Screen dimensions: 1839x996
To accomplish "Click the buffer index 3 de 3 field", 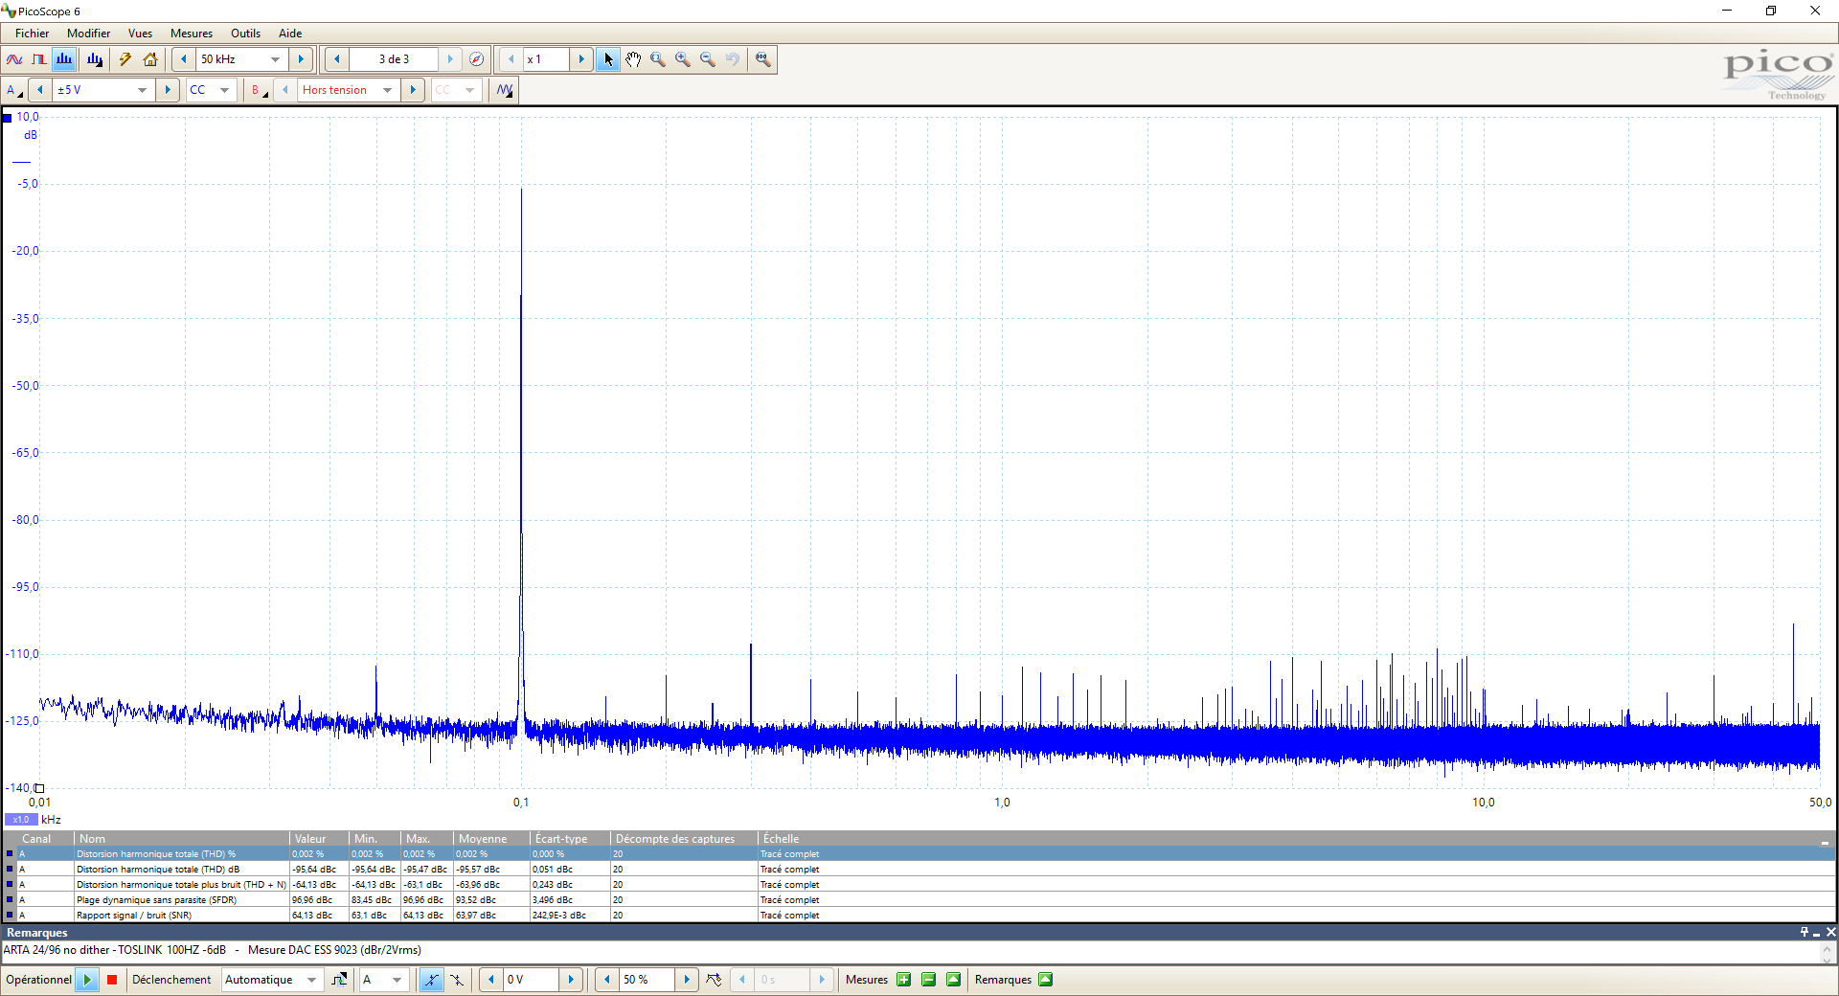I will [x=394, y=59].
